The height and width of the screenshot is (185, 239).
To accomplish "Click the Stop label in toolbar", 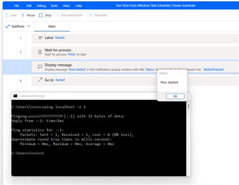I will [48, 15].
